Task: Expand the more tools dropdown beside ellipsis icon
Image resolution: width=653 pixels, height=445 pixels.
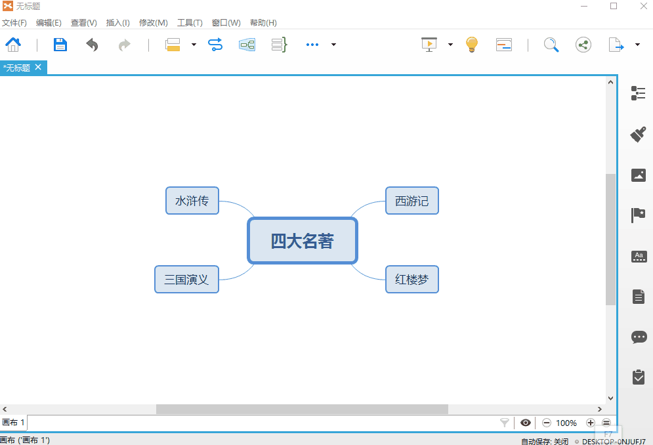Action: point(333,44)
